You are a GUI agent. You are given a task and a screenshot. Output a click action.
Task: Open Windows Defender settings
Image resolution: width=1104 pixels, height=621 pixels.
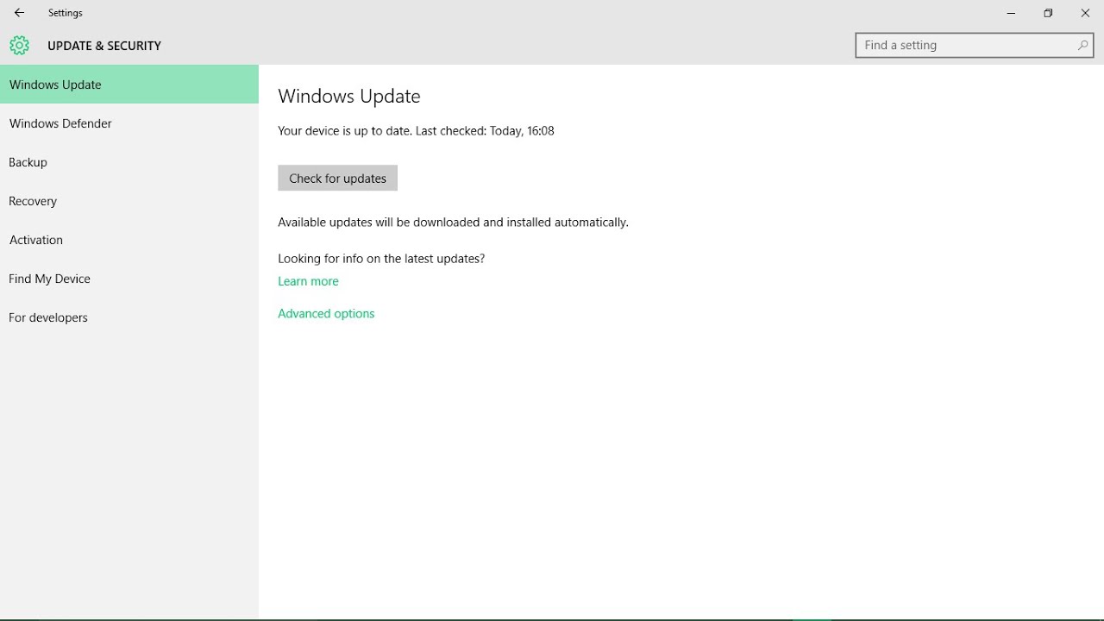(x=129, y=123)
